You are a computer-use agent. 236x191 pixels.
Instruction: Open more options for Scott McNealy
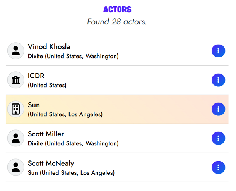pyautogui.click(x=218, y=167)
